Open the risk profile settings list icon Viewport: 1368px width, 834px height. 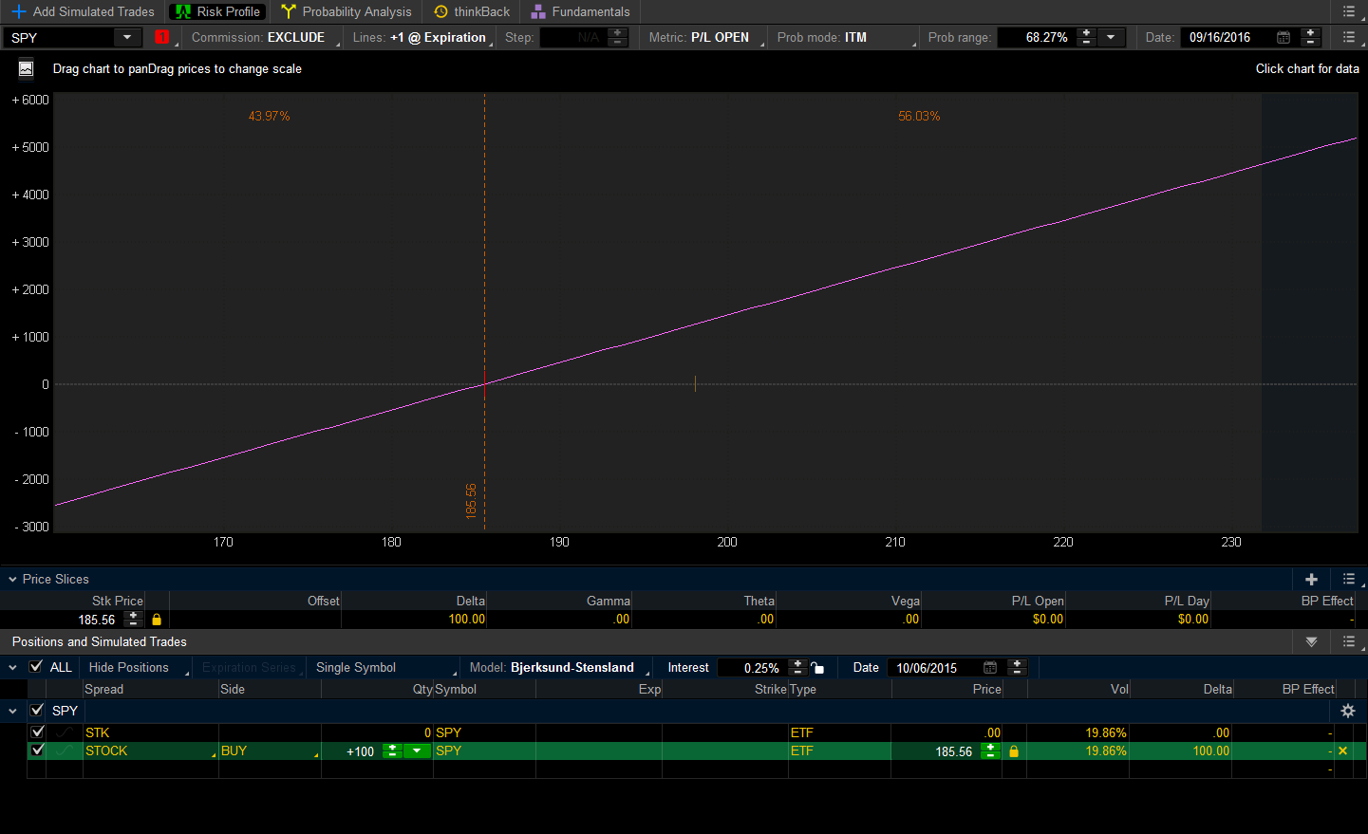pyautogui.click(x=1349, y=37)
